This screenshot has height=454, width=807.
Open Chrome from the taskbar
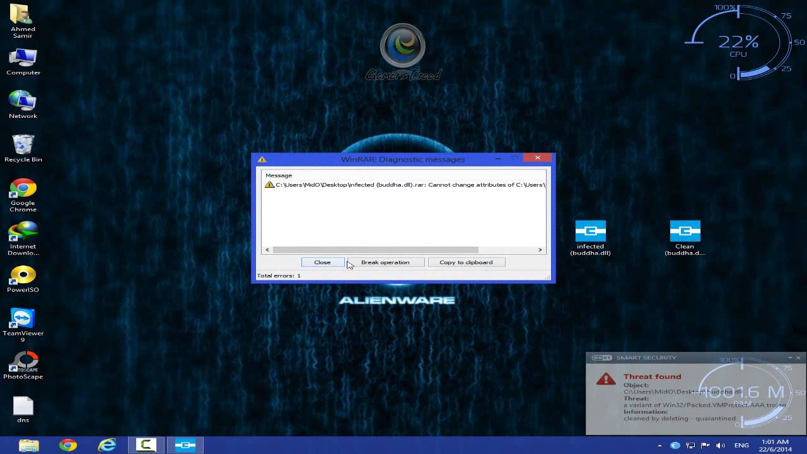tap(68, 445)
